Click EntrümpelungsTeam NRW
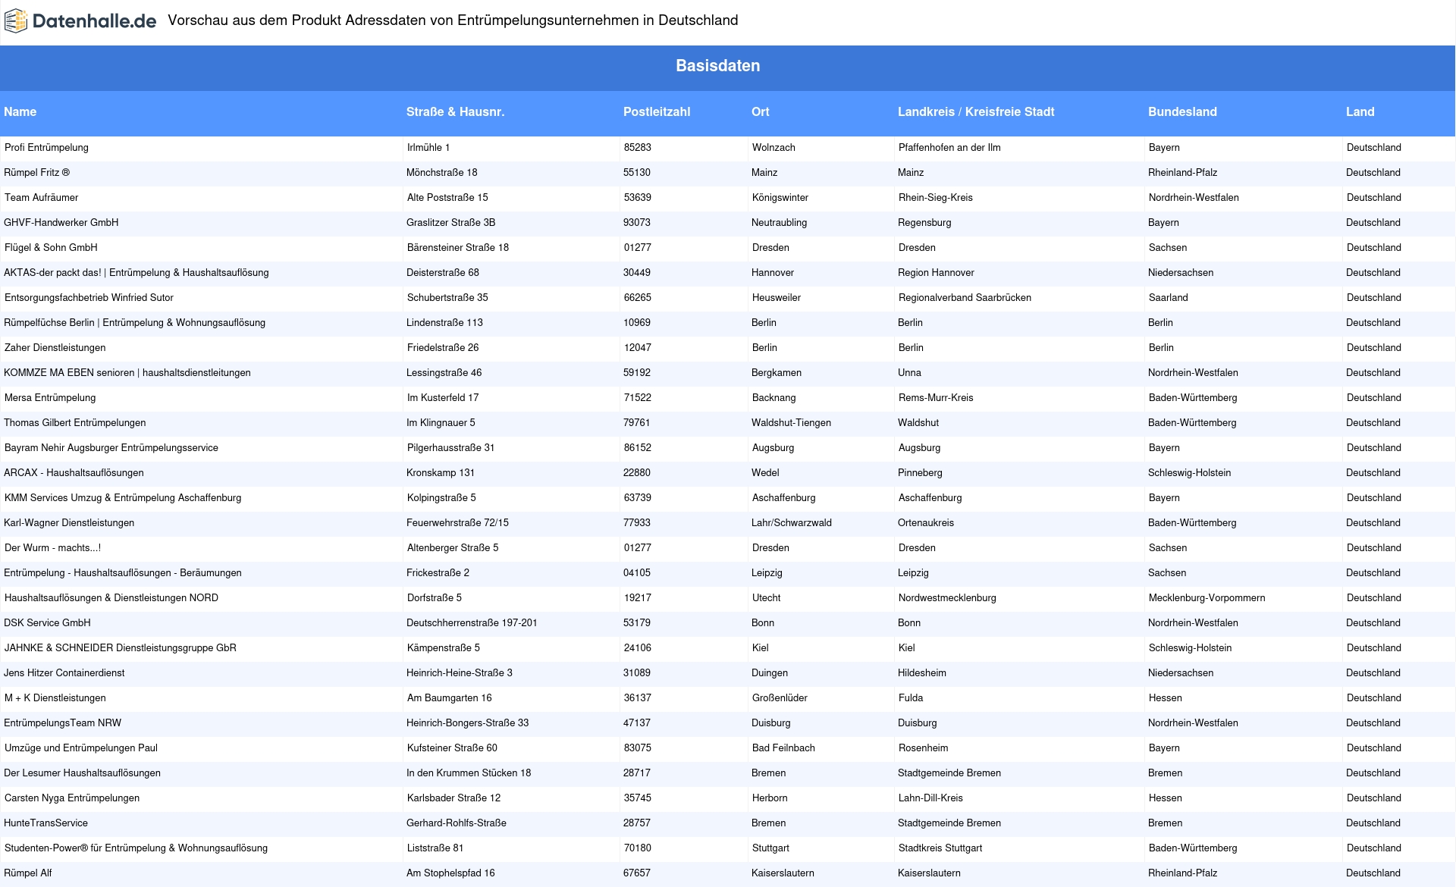This screenshot has width=1456, height=887. pyautogui.click(x=62, y=723)
